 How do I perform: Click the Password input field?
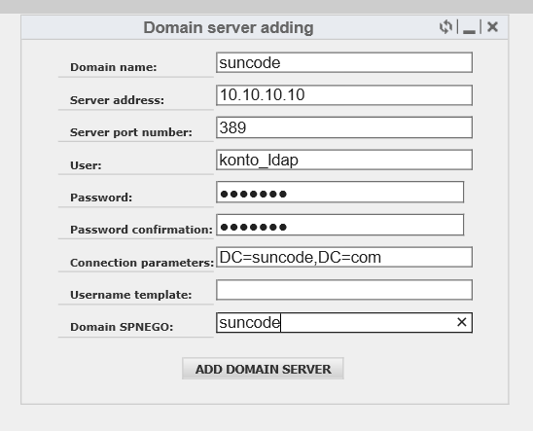pos(339,192)
